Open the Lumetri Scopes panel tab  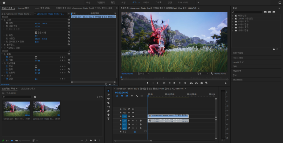(x=23, y=8)
